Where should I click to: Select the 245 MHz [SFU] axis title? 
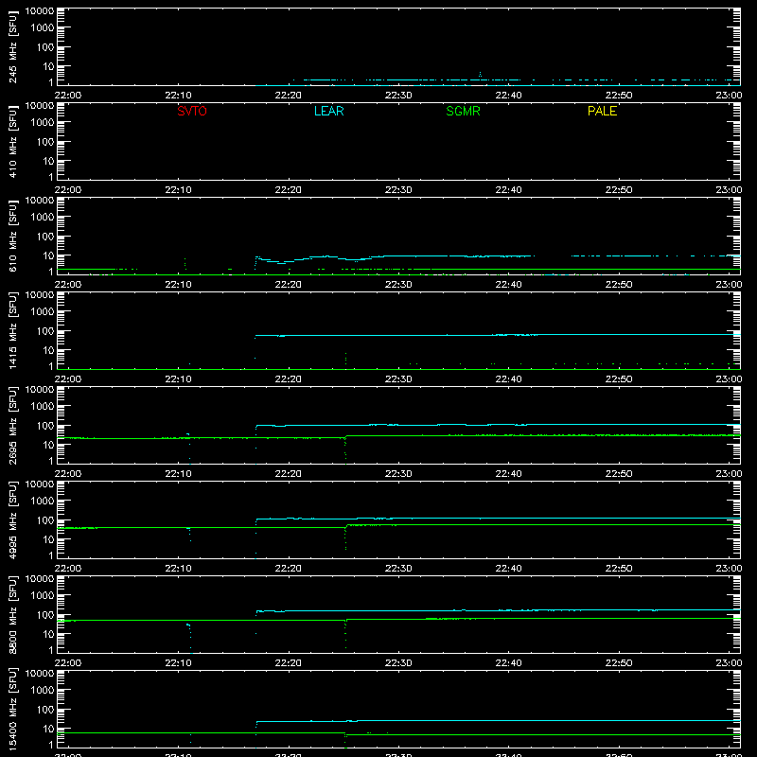(13, 47)
